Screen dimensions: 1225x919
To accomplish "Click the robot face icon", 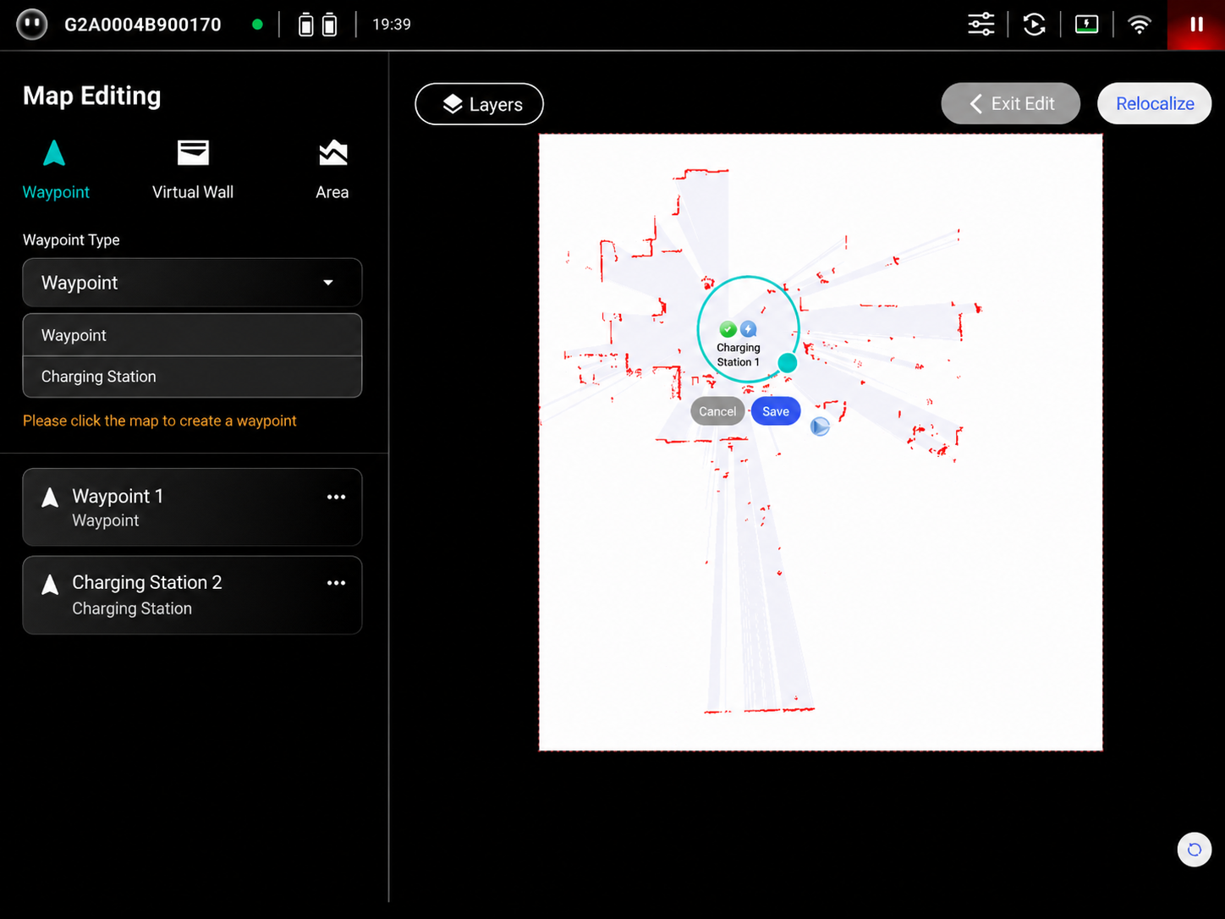I will pos(32,24).
